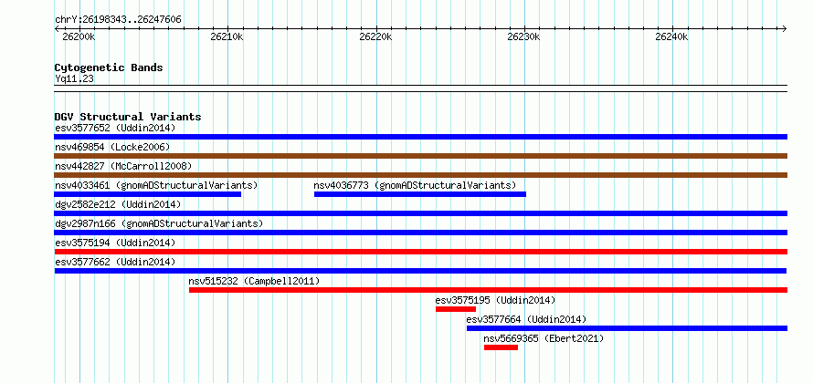Open the nsv469854 (Locke2006) label

pos(112,147)
